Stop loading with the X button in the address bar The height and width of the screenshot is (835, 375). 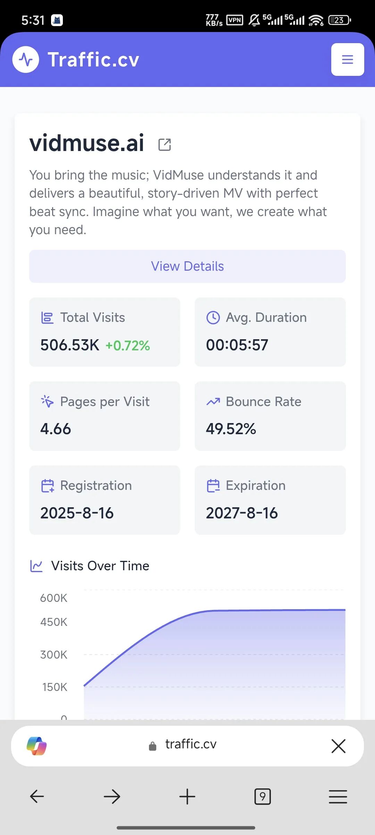click(x=338, y=746)
